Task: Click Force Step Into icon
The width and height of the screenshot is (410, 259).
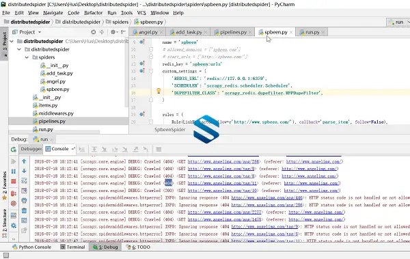Action: [125, 150]
